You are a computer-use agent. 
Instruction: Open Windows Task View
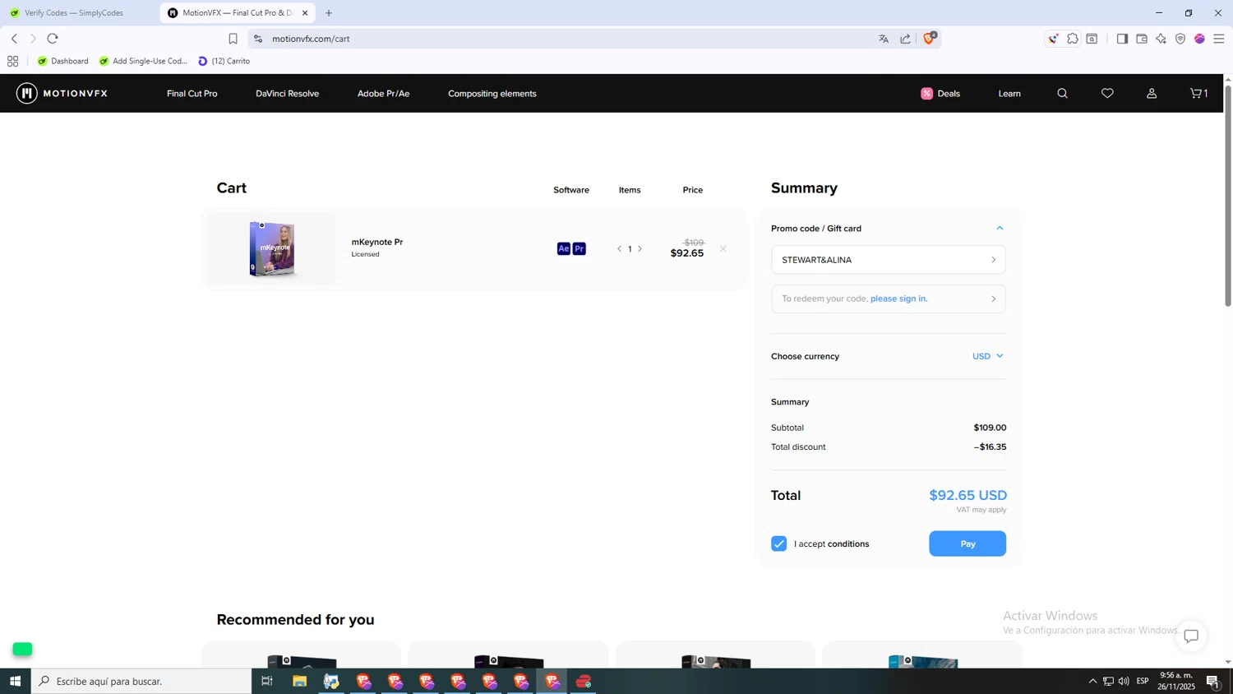[267, 681]
